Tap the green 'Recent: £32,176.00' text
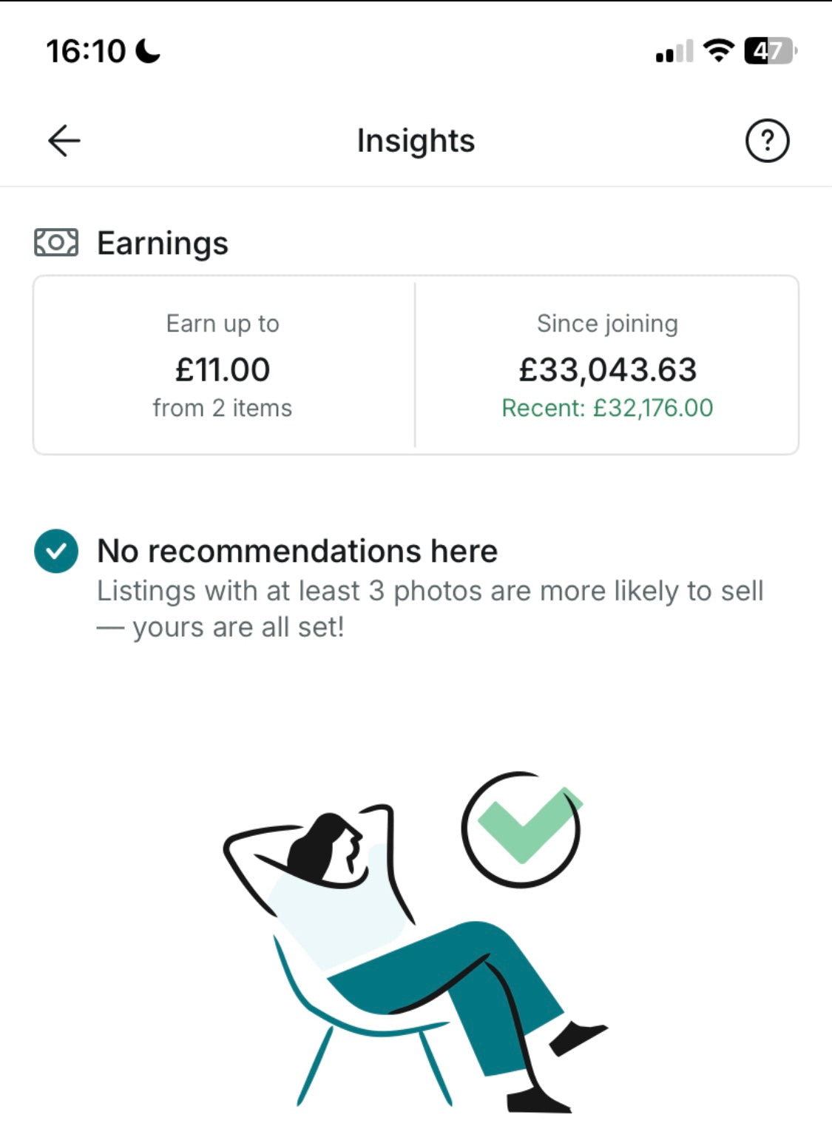This screenshot has height=1135, width=832. tap(607, 408)
